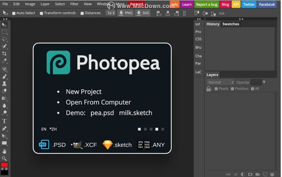Open the Edit menu

coord(17,4)
